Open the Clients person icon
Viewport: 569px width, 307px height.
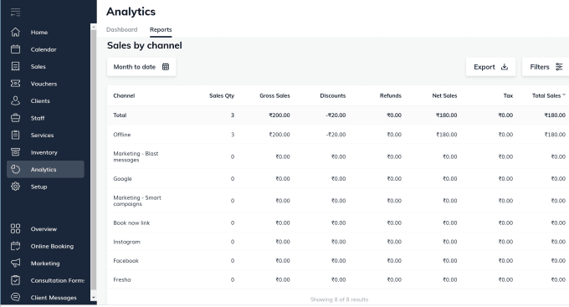click(x=15, y=101)
